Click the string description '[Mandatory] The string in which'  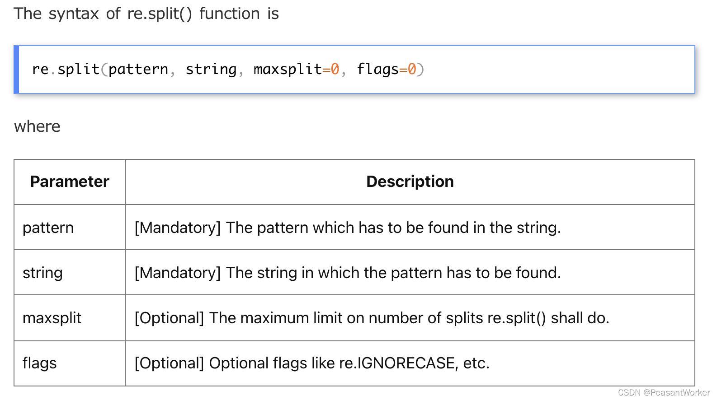pyautogui.click(x=348, y=273)
